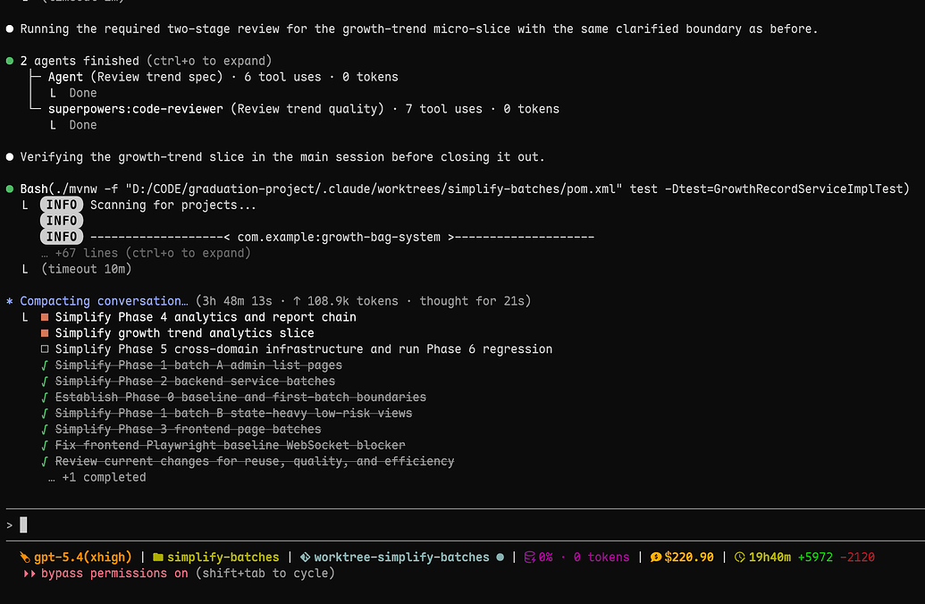Click 'Done' under superpowers:code-reviewer

coord(82,125)
